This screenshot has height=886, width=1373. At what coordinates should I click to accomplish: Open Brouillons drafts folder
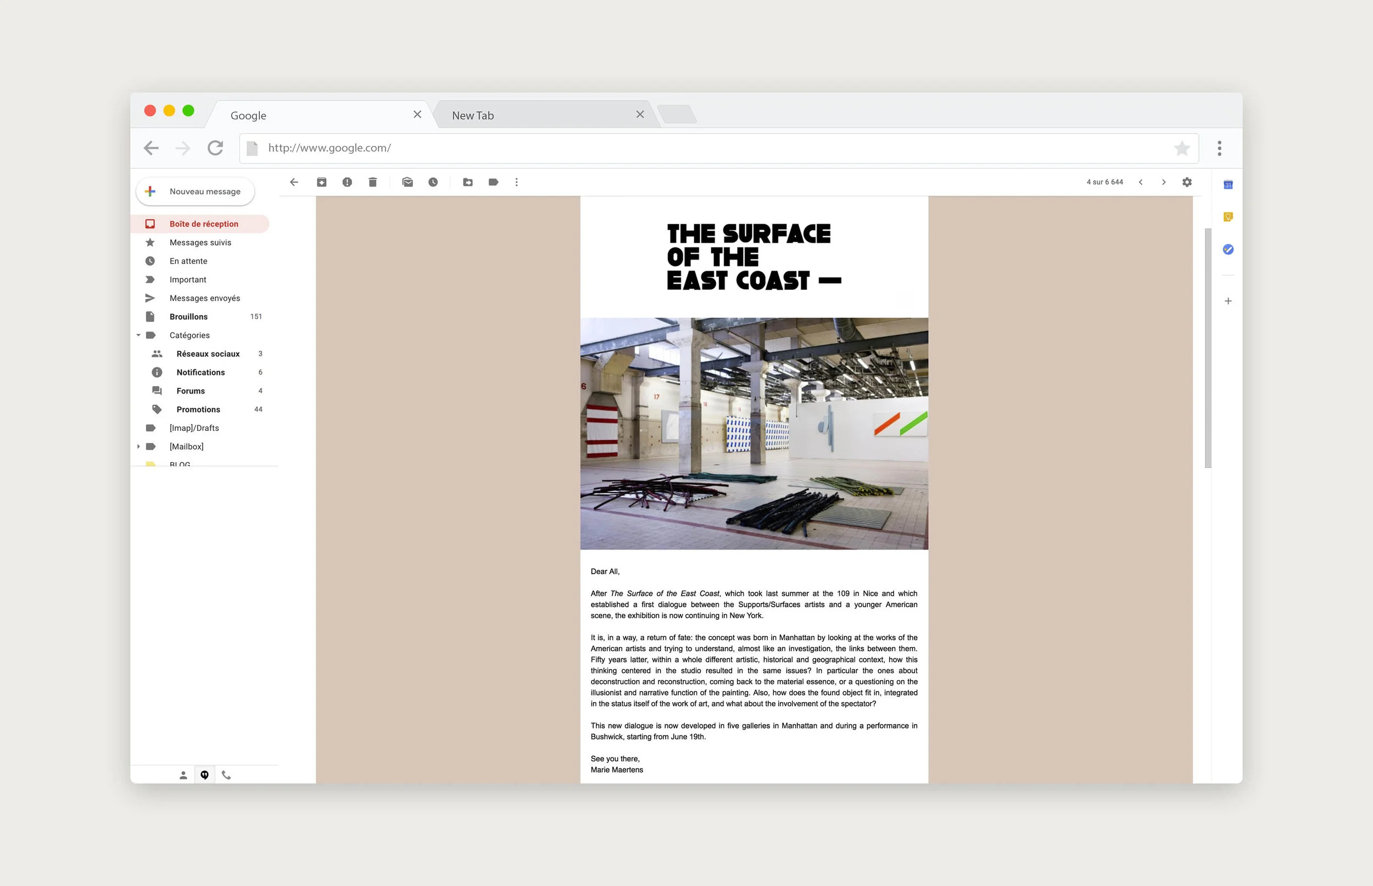[x=200, y=316]
